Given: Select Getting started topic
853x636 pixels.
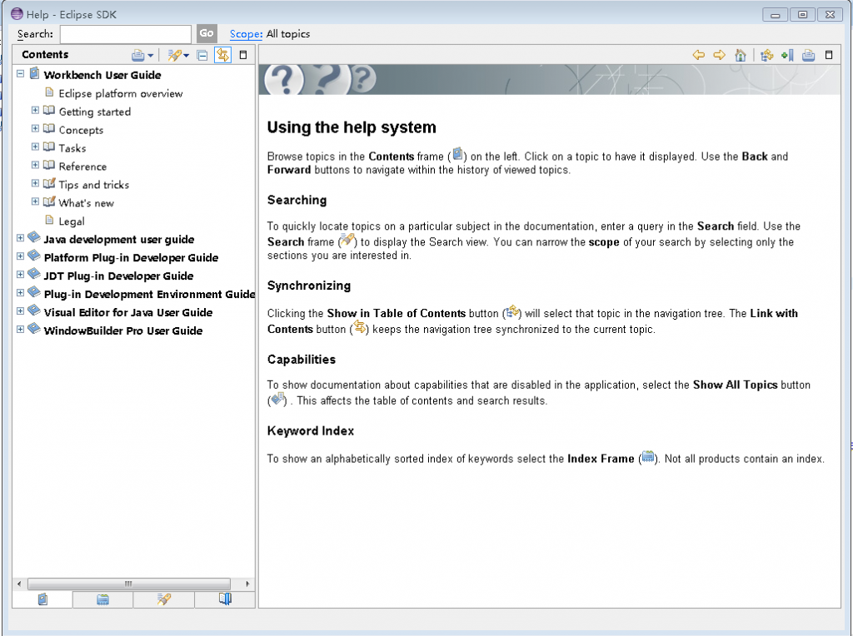Looking at the screenshot, I should pos(95,112).
